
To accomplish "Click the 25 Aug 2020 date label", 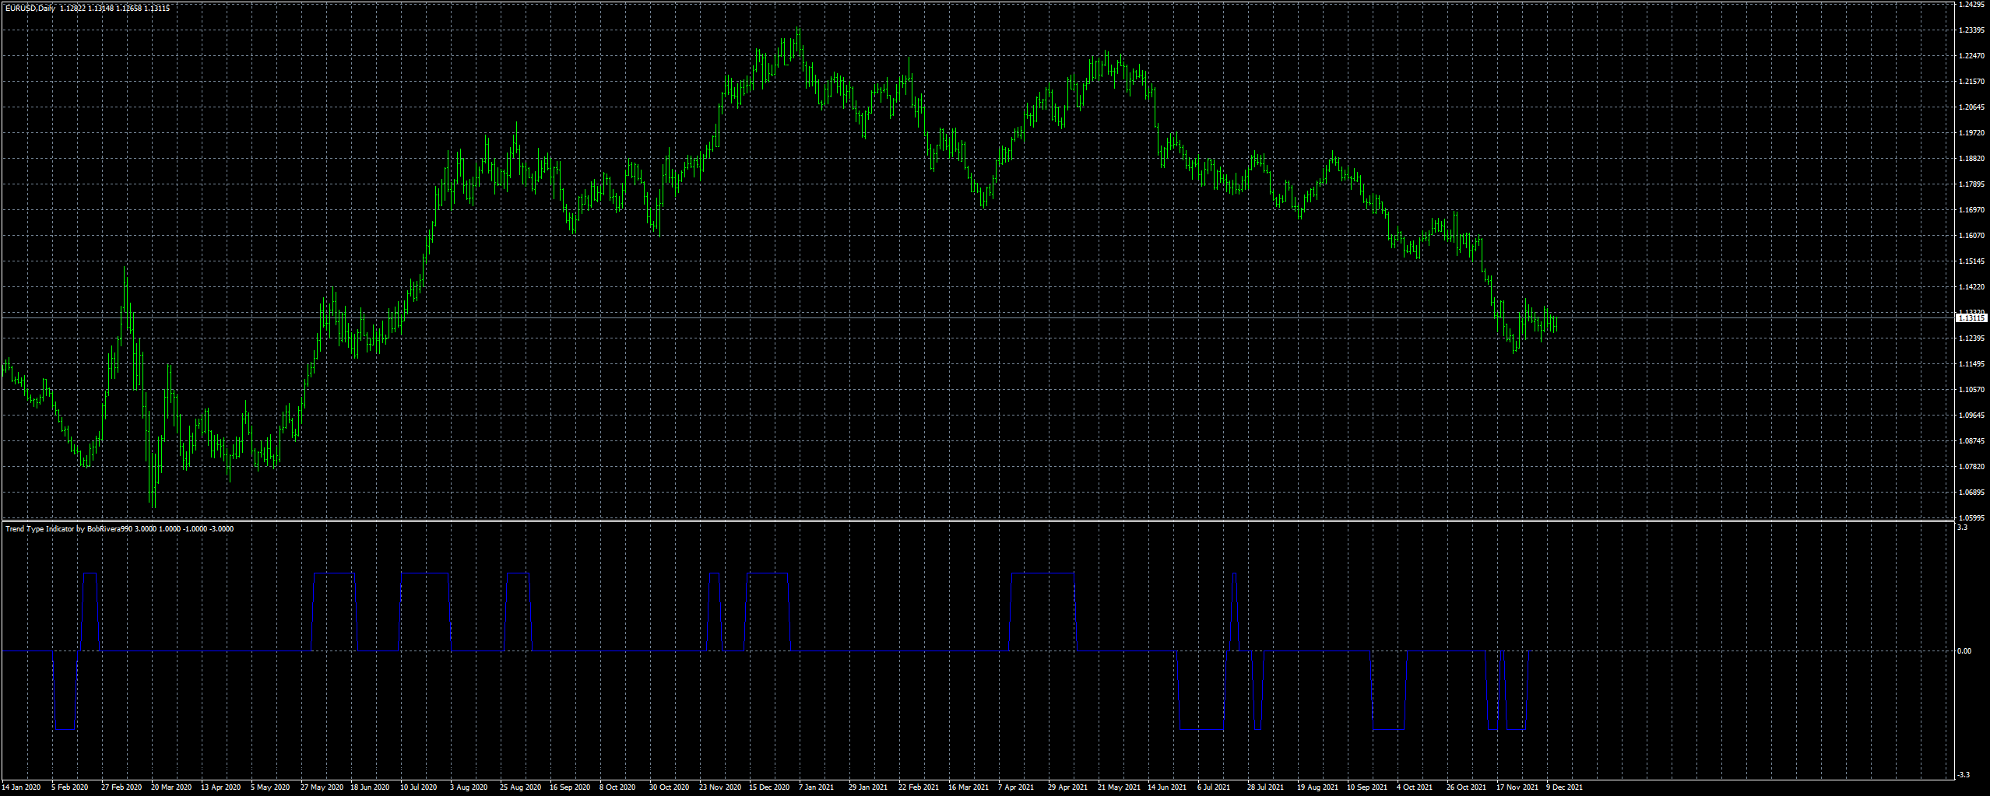I will pos(521,787).
